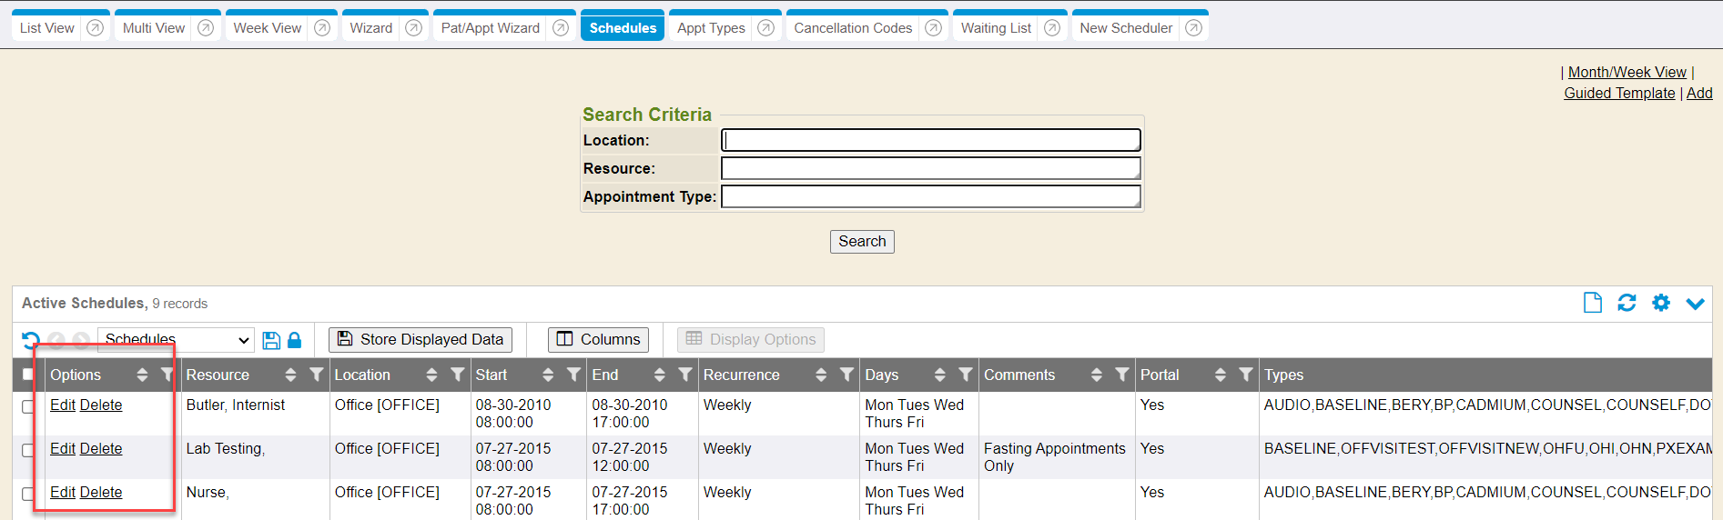Image resolution: width=1723 pixels, height=520 pixels.
Task: Click the blank page export icon
Action: 1592,303
